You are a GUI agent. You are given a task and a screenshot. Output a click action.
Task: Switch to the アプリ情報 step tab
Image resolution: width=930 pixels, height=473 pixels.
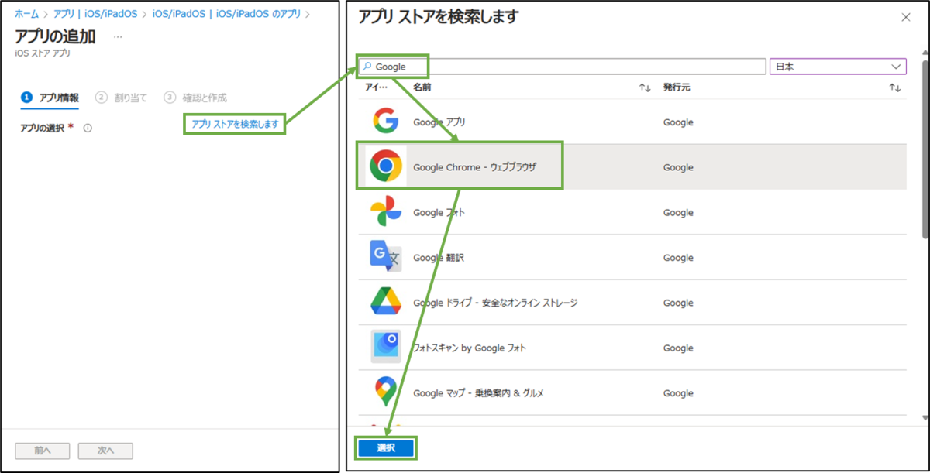coord(50,98)
